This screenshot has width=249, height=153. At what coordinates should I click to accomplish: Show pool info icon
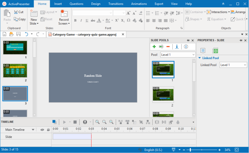pyautogui.click(x=186, y=47)
